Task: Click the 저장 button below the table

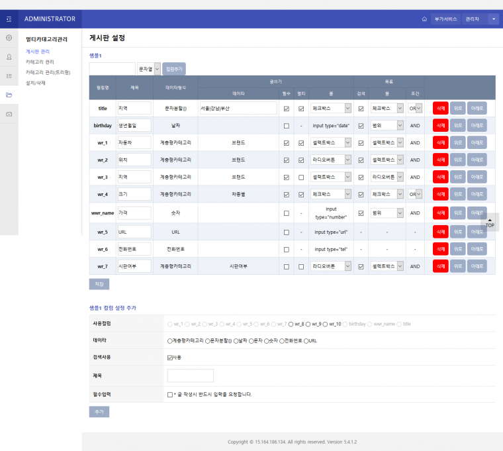Action: 99,283
